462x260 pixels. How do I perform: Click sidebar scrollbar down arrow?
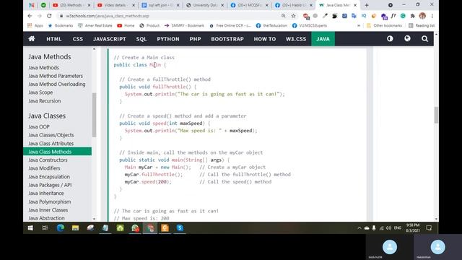tap(95, 219)
